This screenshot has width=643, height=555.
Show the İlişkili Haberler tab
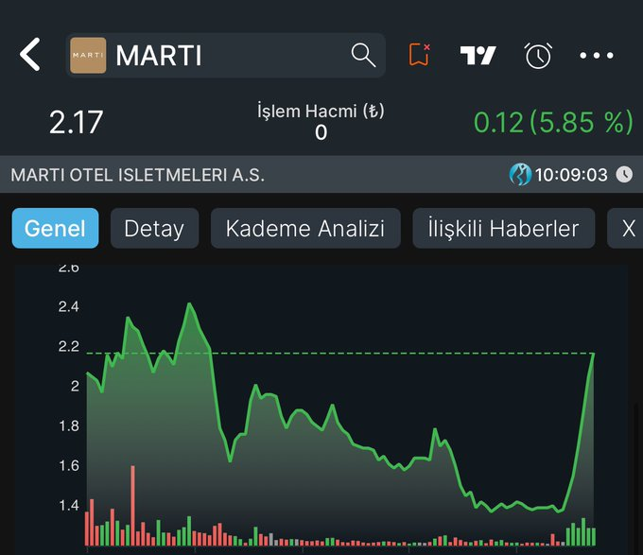504,228
